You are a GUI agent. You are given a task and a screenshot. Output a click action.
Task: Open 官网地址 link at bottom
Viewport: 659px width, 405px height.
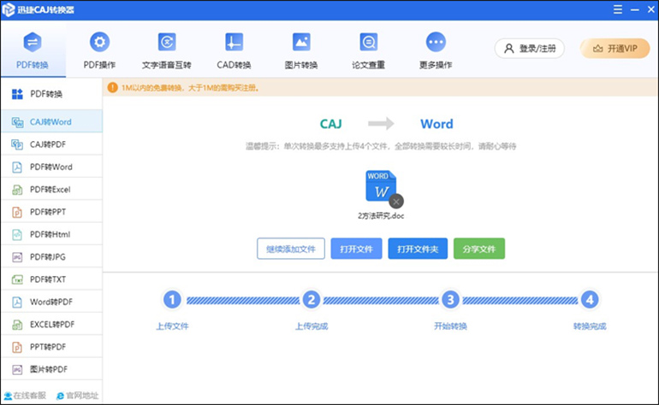tap(77, 396)
